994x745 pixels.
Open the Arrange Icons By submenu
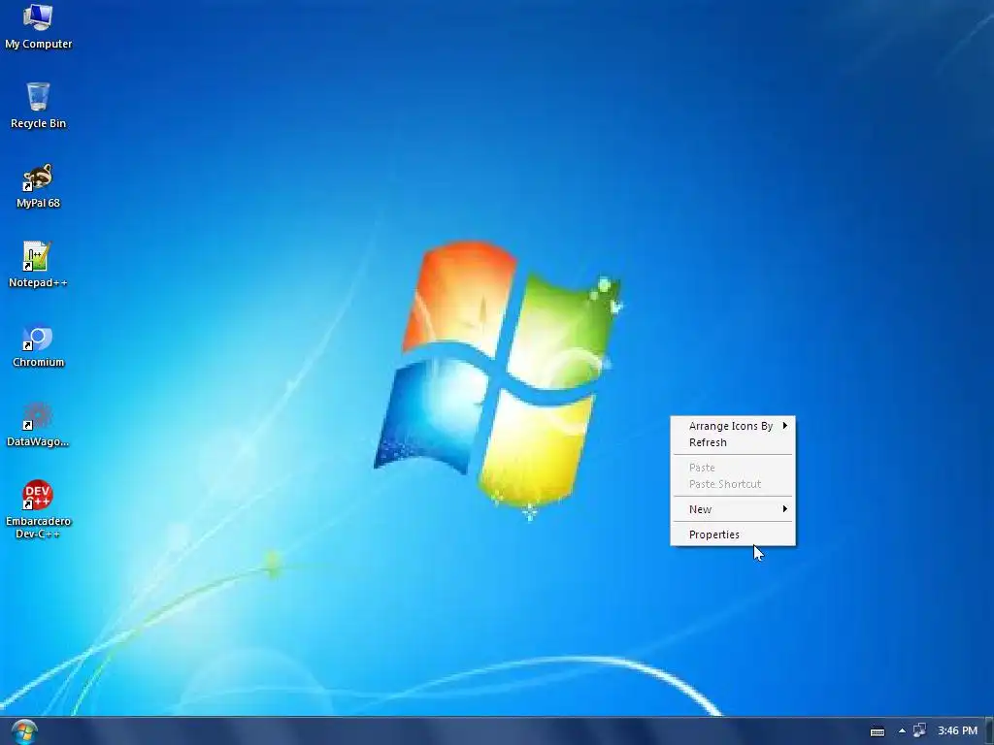coord(733,426)
